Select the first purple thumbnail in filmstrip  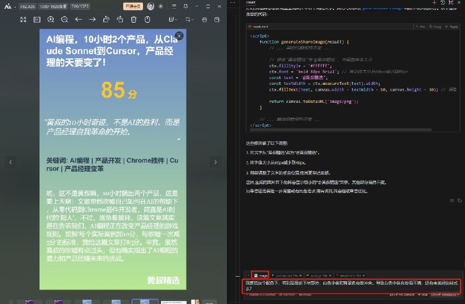[x=29, y=302]
